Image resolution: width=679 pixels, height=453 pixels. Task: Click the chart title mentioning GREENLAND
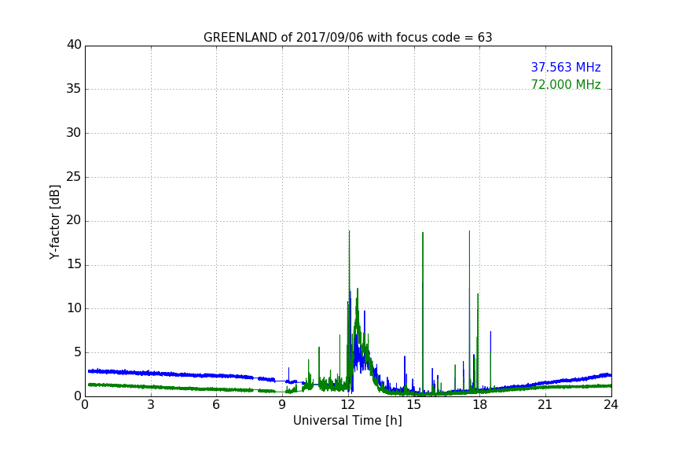point(347,38)
